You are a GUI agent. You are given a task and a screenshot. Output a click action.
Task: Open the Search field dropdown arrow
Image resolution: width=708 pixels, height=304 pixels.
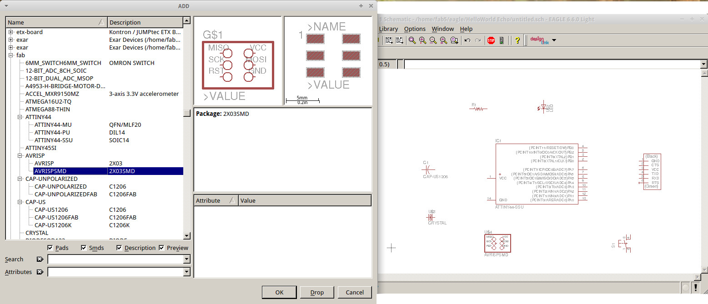pos(186,259)
